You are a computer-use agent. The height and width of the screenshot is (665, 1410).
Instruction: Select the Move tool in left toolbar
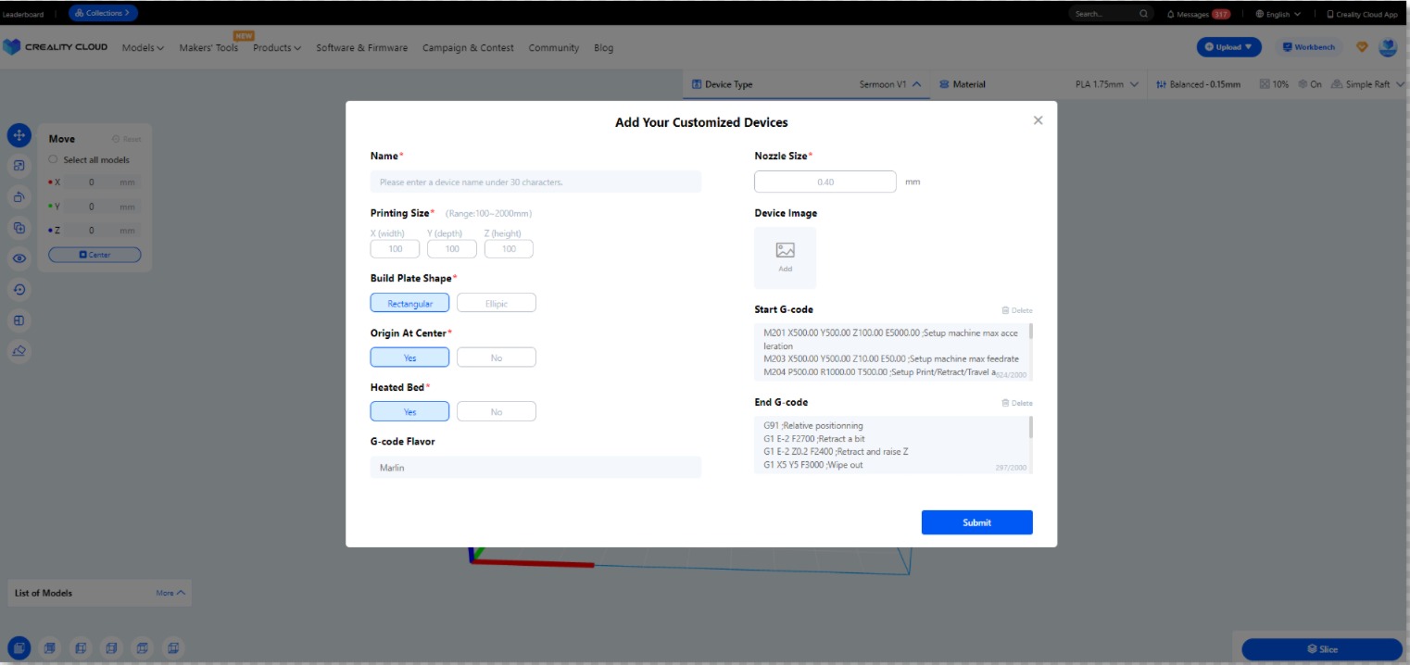[19, 135]
